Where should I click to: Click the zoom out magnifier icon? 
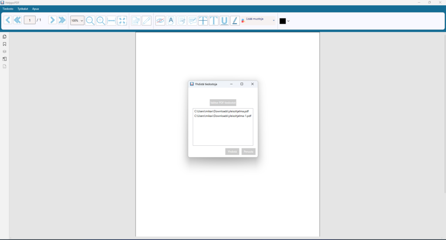pos(90,21)
